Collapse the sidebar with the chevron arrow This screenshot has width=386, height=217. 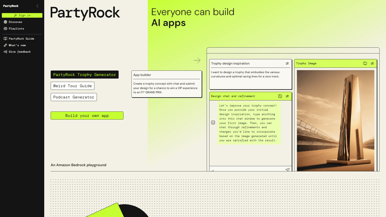click(x=37, y=6)
